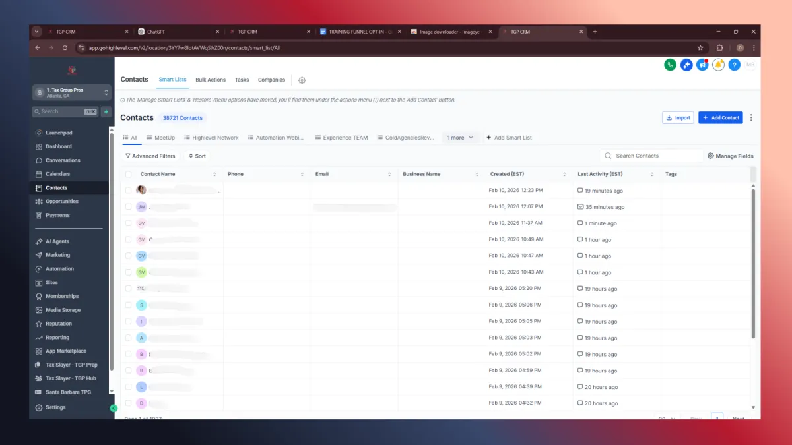Open Sites in the sidebar
This screenshot has width=792, height=445.
point(51,282)
